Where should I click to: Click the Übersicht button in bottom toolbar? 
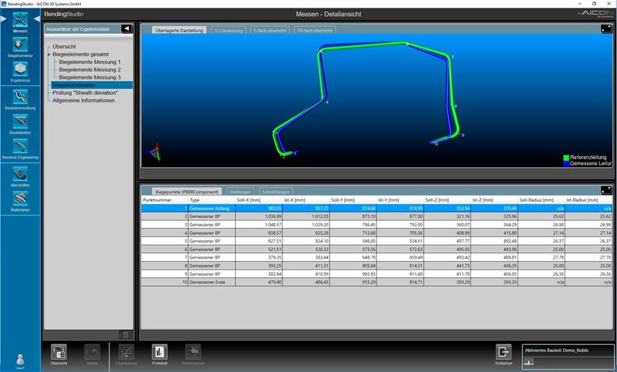tap(59, 352)
